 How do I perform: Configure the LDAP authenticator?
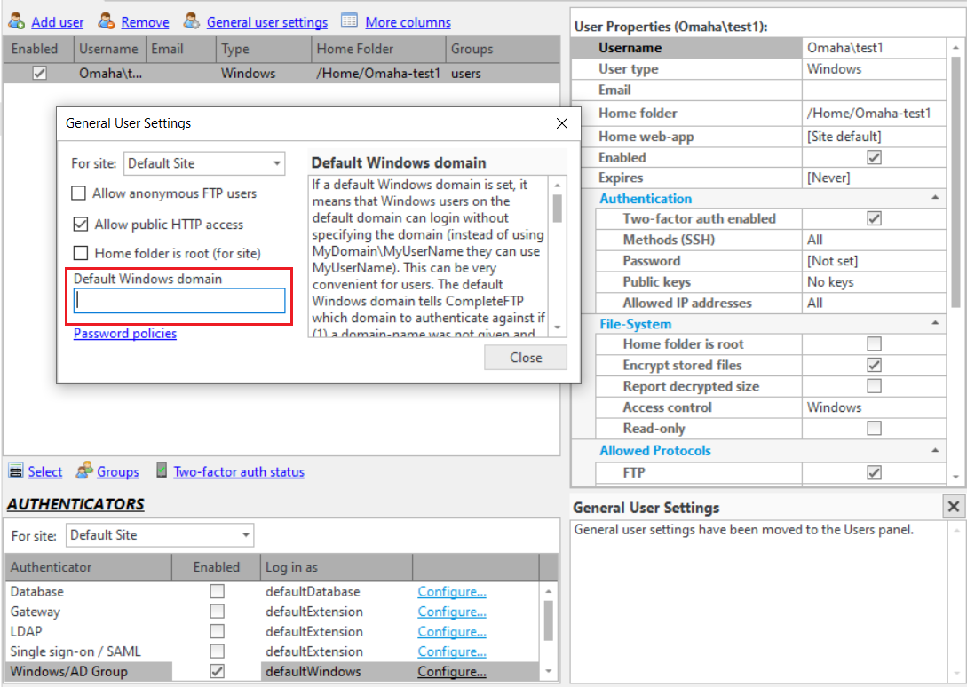[x=451, y=631]
